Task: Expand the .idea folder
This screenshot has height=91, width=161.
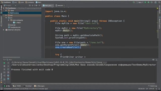Action: tap(6, 11)
